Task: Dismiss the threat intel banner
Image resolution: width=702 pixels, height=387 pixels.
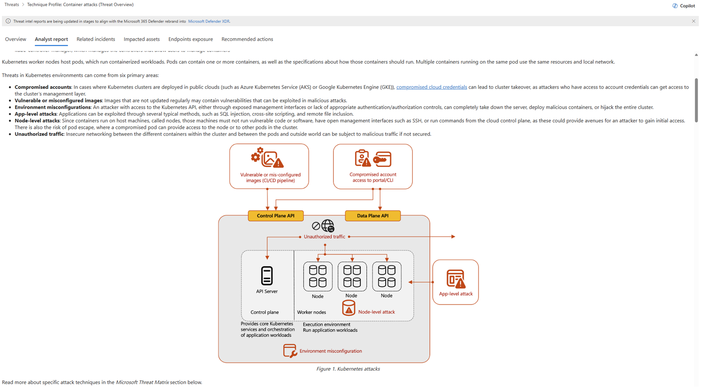Action: [694, 21]
